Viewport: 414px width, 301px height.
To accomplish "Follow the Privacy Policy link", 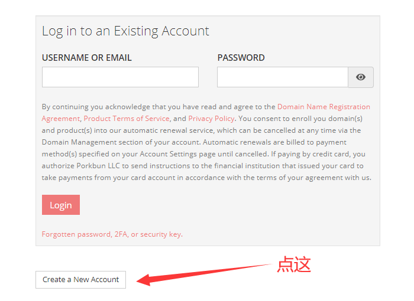I will pyautogui.click(x=211, y=119).
